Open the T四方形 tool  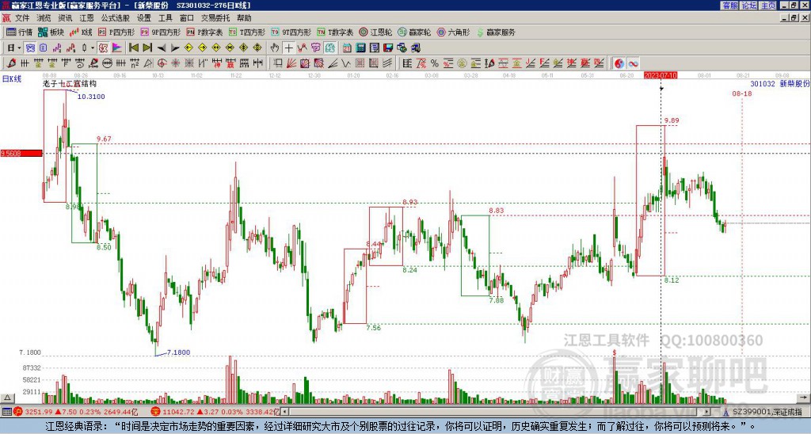(x=246, y=32)
